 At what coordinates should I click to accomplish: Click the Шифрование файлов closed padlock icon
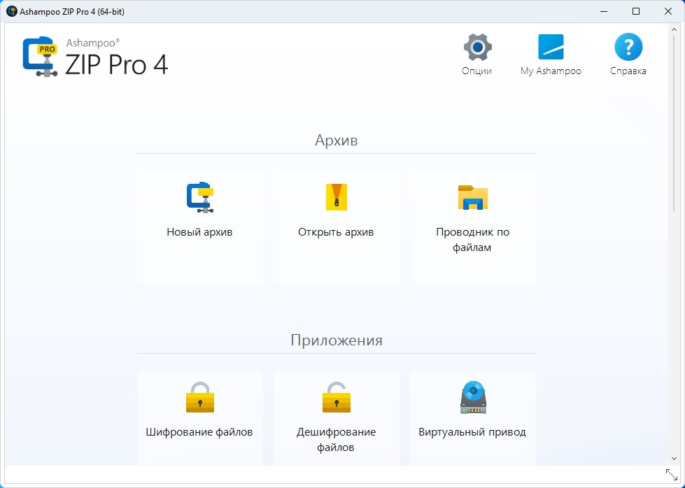pyautogui.click(x=199, y=397)
